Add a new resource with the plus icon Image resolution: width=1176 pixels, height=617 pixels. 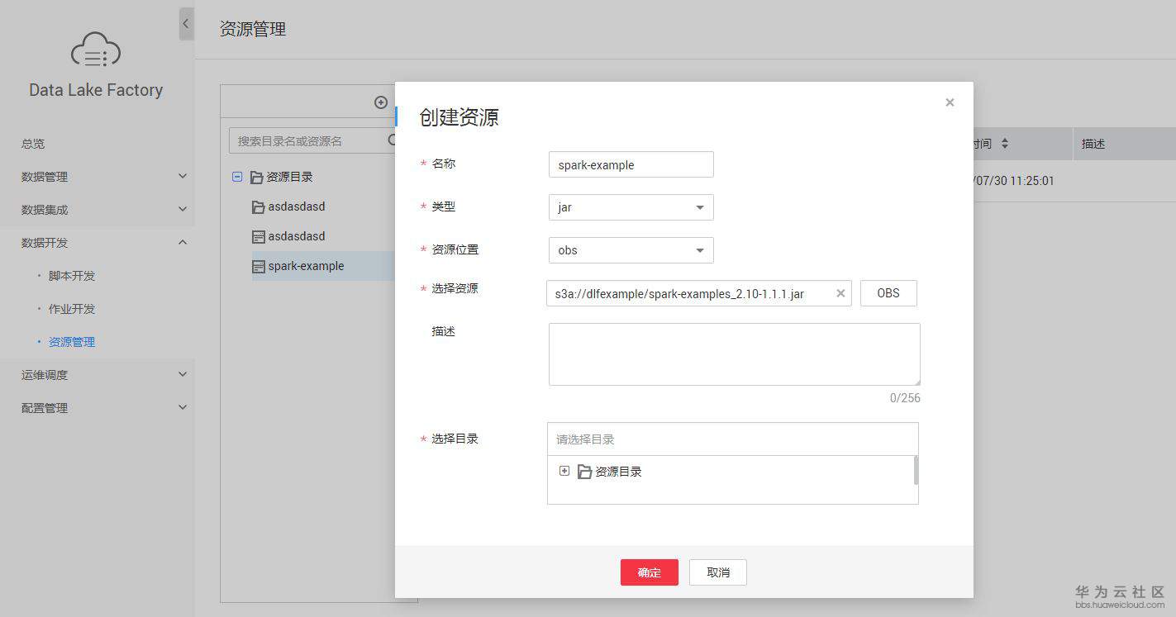pos(381,102)
